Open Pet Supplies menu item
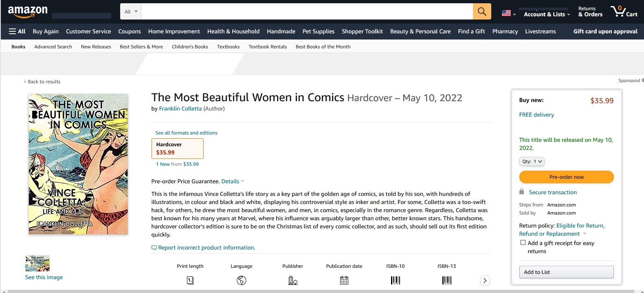 click(319, 31)
